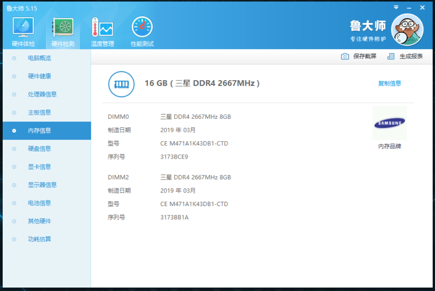Click the 保存截屏 button label
Viewport: 435px width, 291px height.
pyautogui.click(x=365, y=56)
